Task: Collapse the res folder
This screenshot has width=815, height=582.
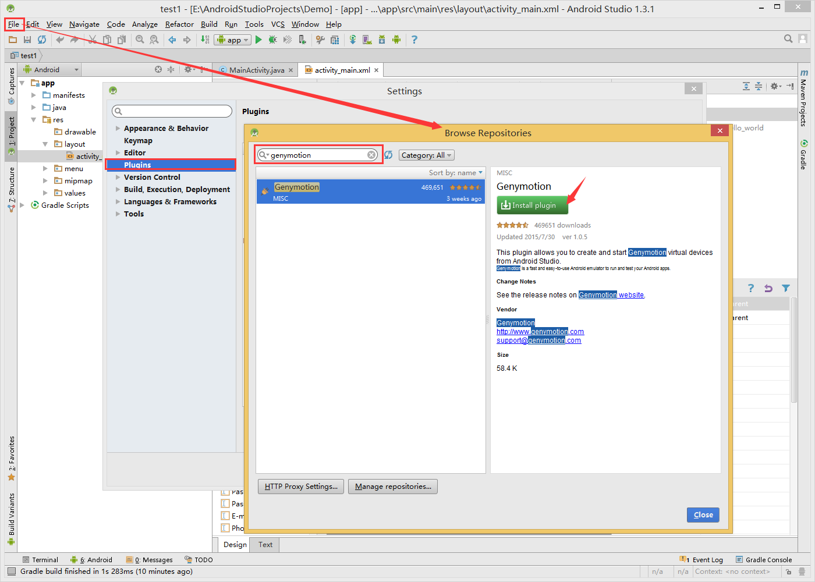Action: pyautogui.click(x=34, y=119)
